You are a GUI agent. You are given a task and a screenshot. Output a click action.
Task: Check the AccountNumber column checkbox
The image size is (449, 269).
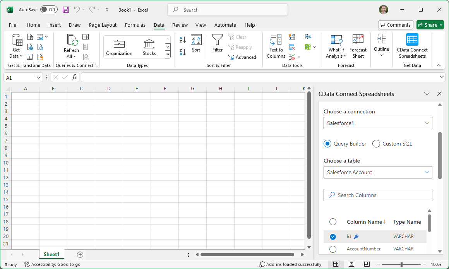pyautogui.click(x=333, y=249)
